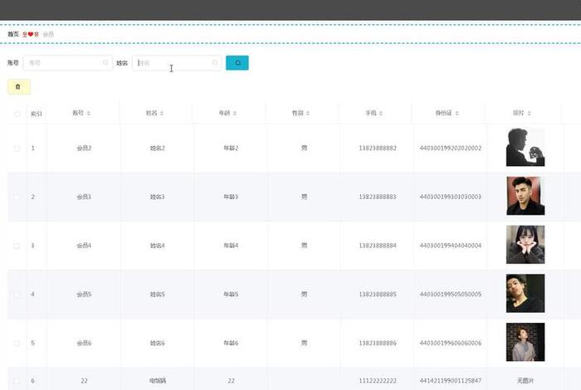Viewport: 581px width, 390px height.
Task: Sort the table by the 姓名 column
Action: [x=162, y=114]
